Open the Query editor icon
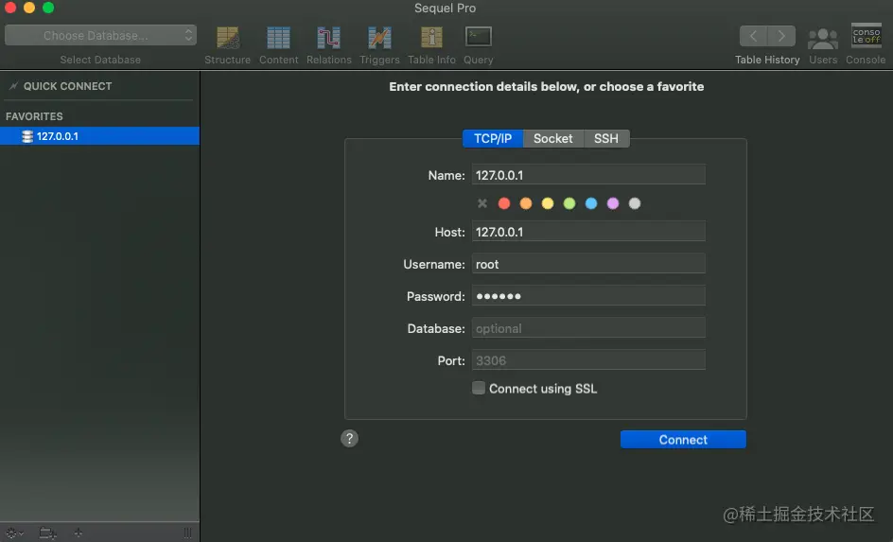Viewport: 893px width, 542px height. (479, 37)
